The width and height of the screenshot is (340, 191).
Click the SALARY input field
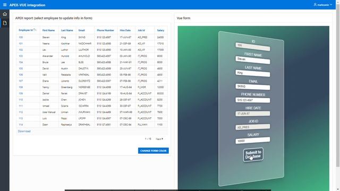pos(253,140)
